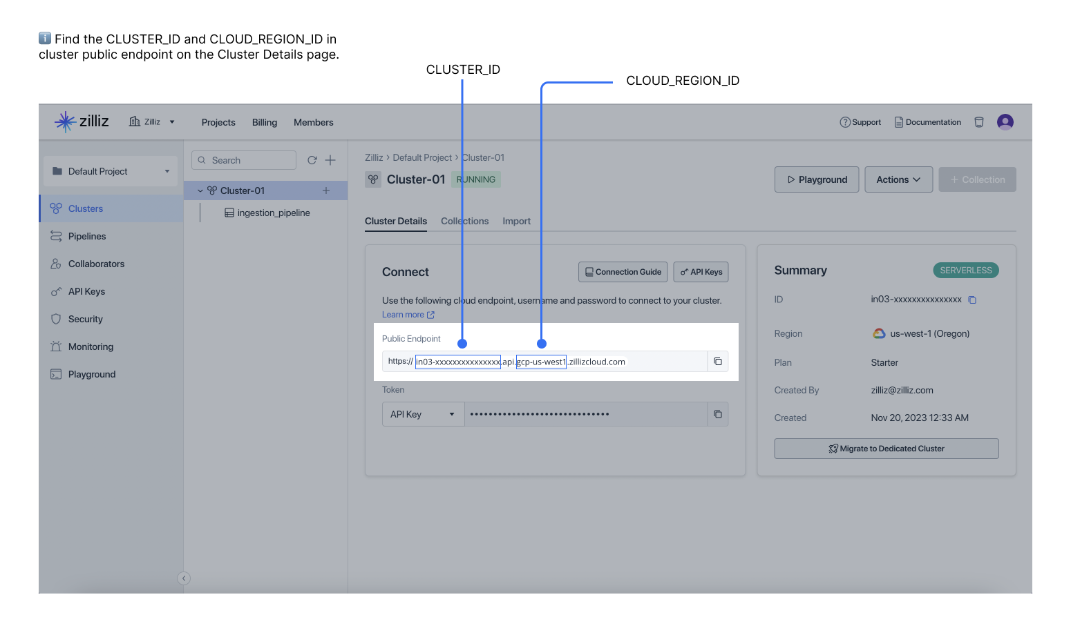Navigate to Security settings in sidebar
Viewport: 1071px width, 617px height.
click(x=85, y=318)
